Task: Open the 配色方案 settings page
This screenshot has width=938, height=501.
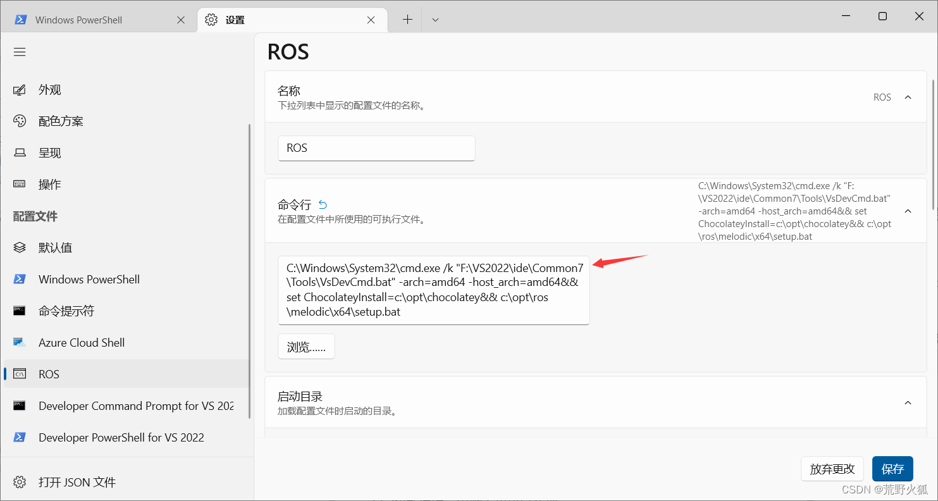Action: point(125,121)
